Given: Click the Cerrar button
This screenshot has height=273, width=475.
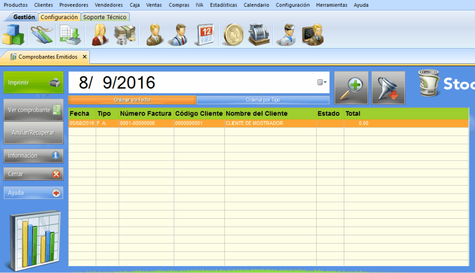Looking at the screenshot, I should tap(33, 174).
